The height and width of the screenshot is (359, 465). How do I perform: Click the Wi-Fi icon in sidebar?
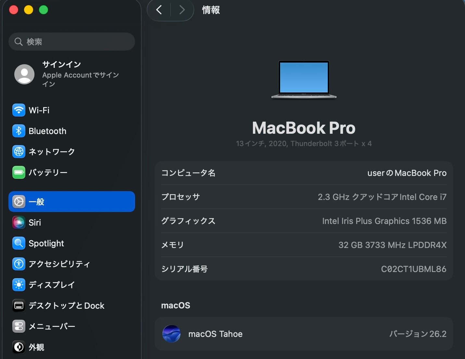point(19,110)
